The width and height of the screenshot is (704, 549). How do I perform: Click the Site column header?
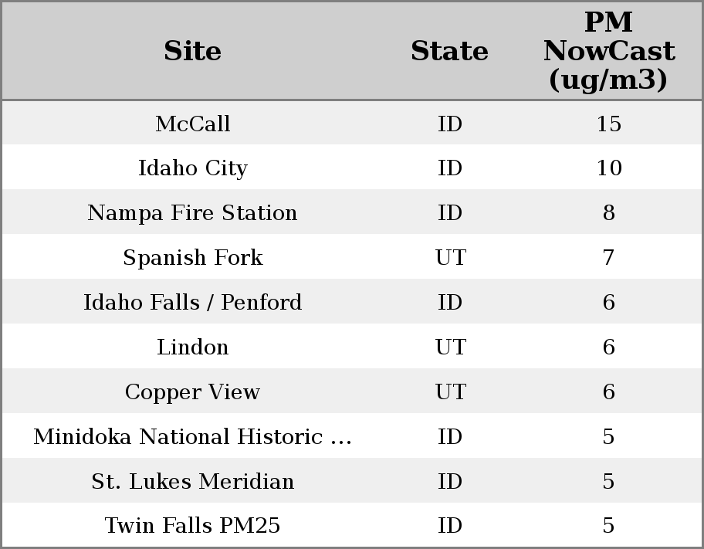coord(192,51)
